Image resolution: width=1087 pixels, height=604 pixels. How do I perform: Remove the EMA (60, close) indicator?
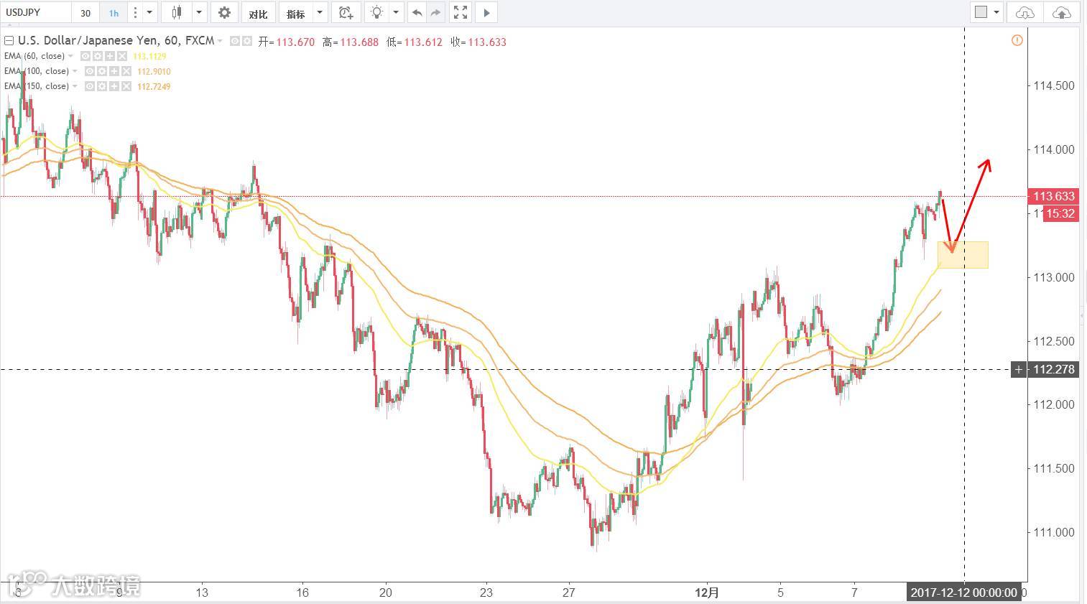point(122,56)
